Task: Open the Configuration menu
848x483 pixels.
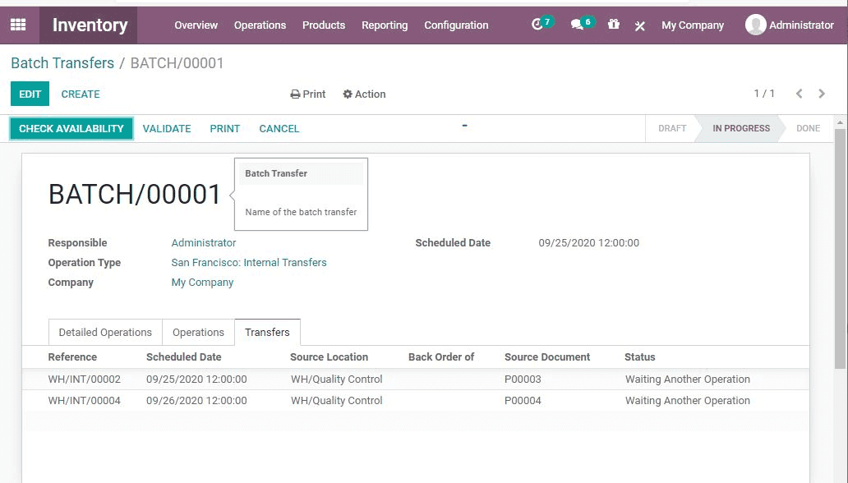Action: pyautogui.click(x=456, y=25)
